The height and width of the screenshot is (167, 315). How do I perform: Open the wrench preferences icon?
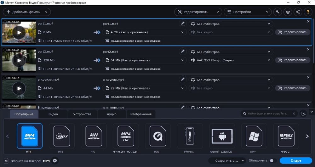point(278,12)
